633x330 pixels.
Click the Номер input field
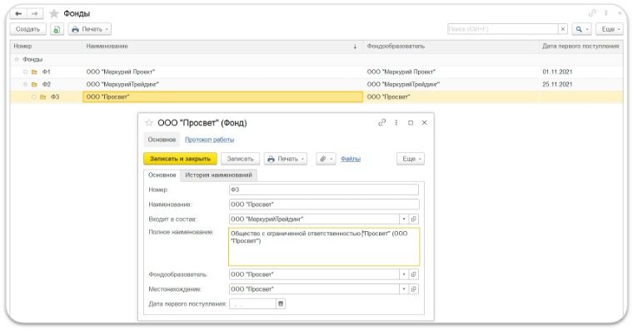[x=324, y=190]
